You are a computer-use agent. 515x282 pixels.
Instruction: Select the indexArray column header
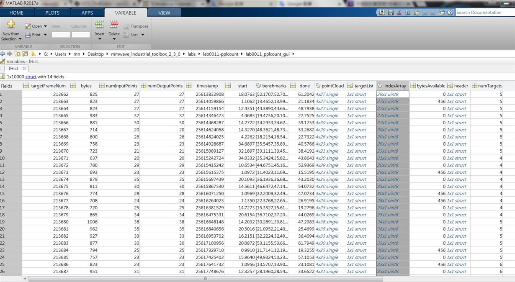coord(393,86)
